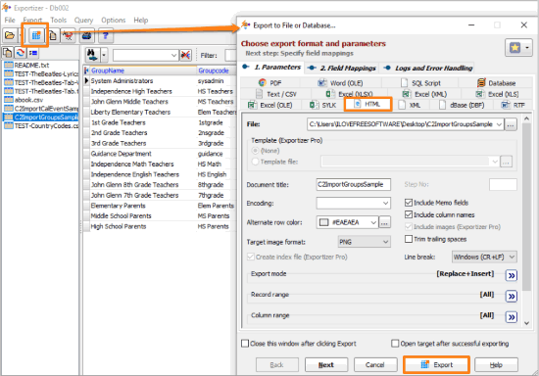This screenshot has width=539, height=376.
Task: Click the list view icon above file list
Action: tap(33, 53)
